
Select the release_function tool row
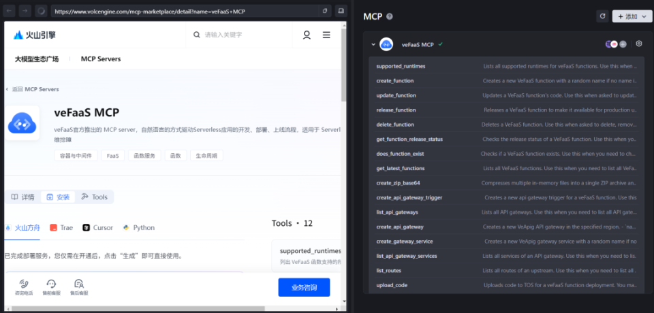point(506,110)
